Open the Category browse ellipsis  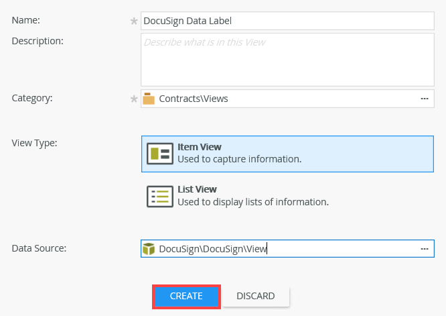(424, 99)
